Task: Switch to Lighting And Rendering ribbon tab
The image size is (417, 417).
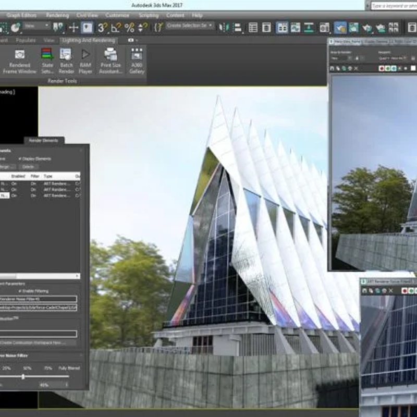Action: [89, 40]
